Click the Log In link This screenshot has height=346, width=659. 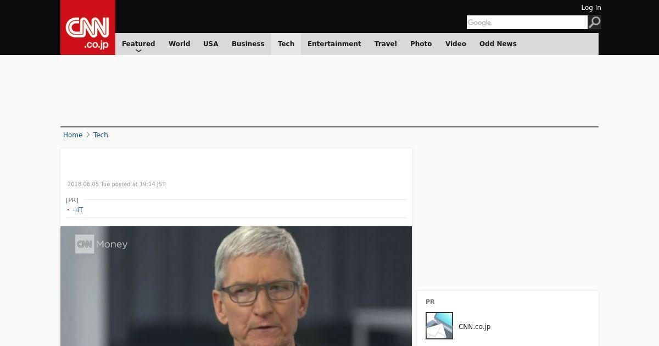591,8
